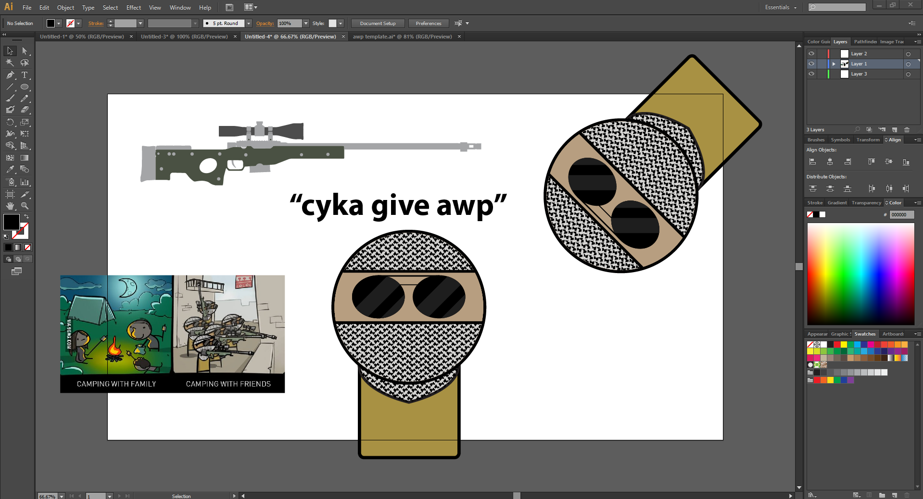Open the graphic Style dropdown
Image resolution: width=923 pixels, height=499 pixels.
point(341,23)
